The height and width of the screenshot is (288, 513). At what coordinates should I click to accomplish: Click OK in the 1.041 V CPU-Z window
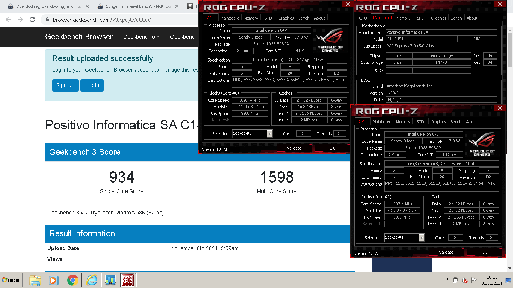[x=332, y=148]
